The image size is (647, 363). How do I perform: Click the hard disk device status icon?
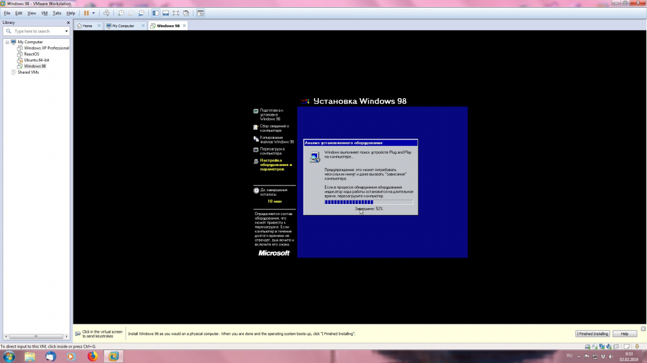[x=587, y=346]
